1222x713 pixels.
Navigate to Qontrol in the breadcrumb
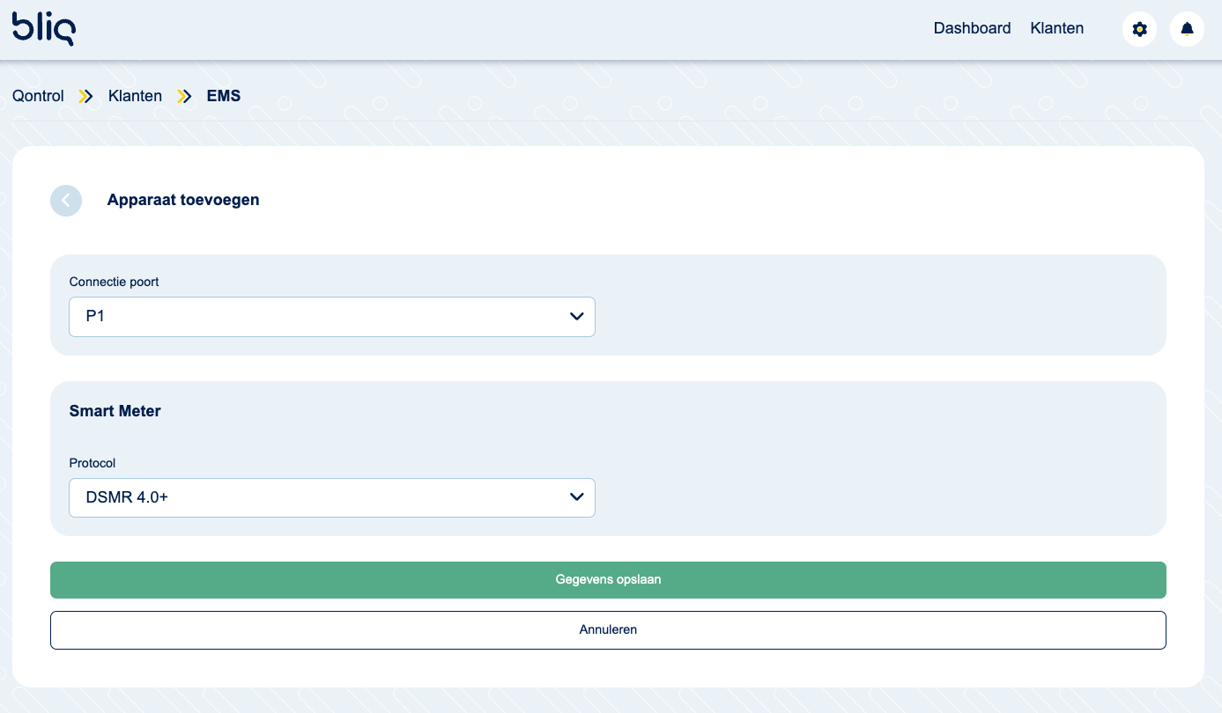click(x=38, y=96)
